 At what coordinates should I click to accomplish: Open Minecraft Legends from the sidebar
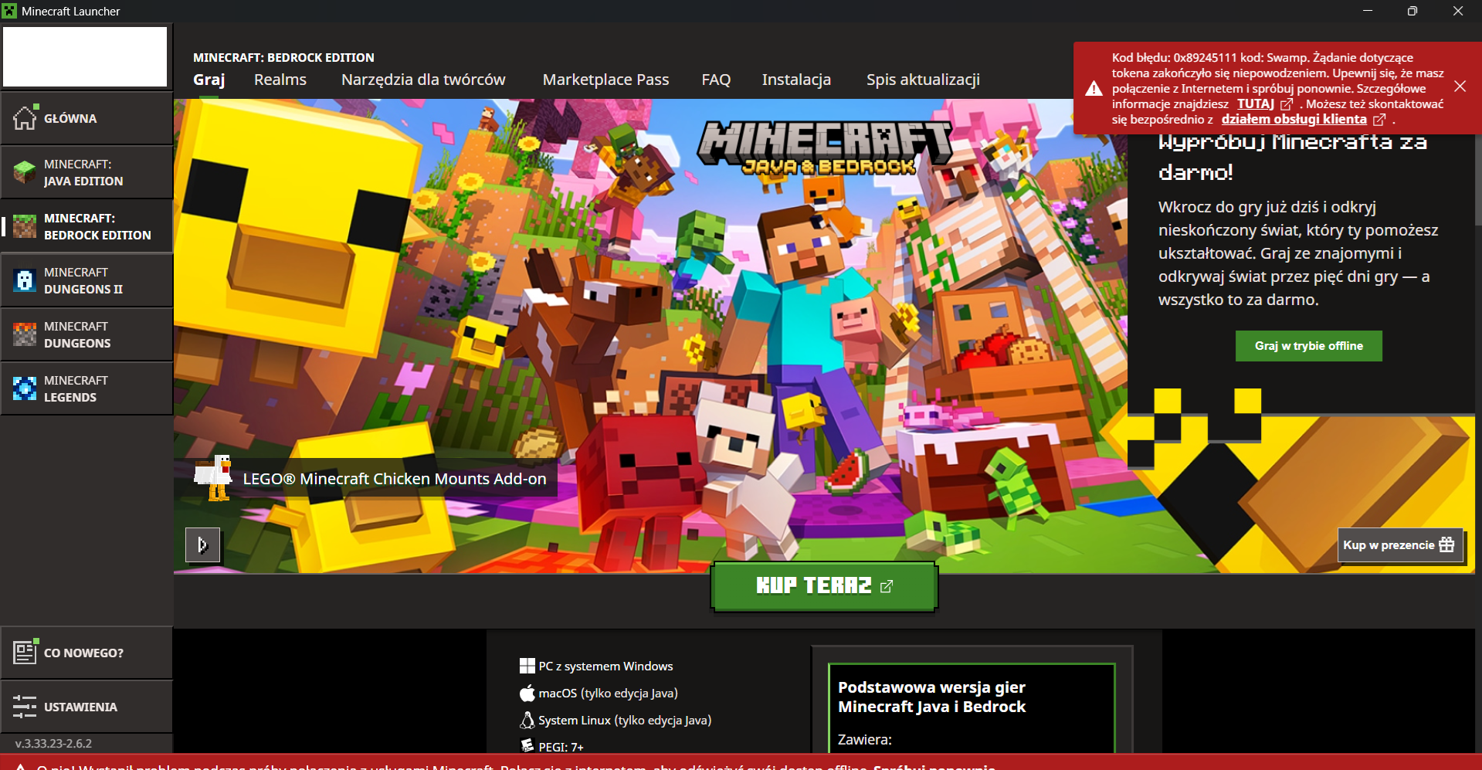tap(86, 388)
